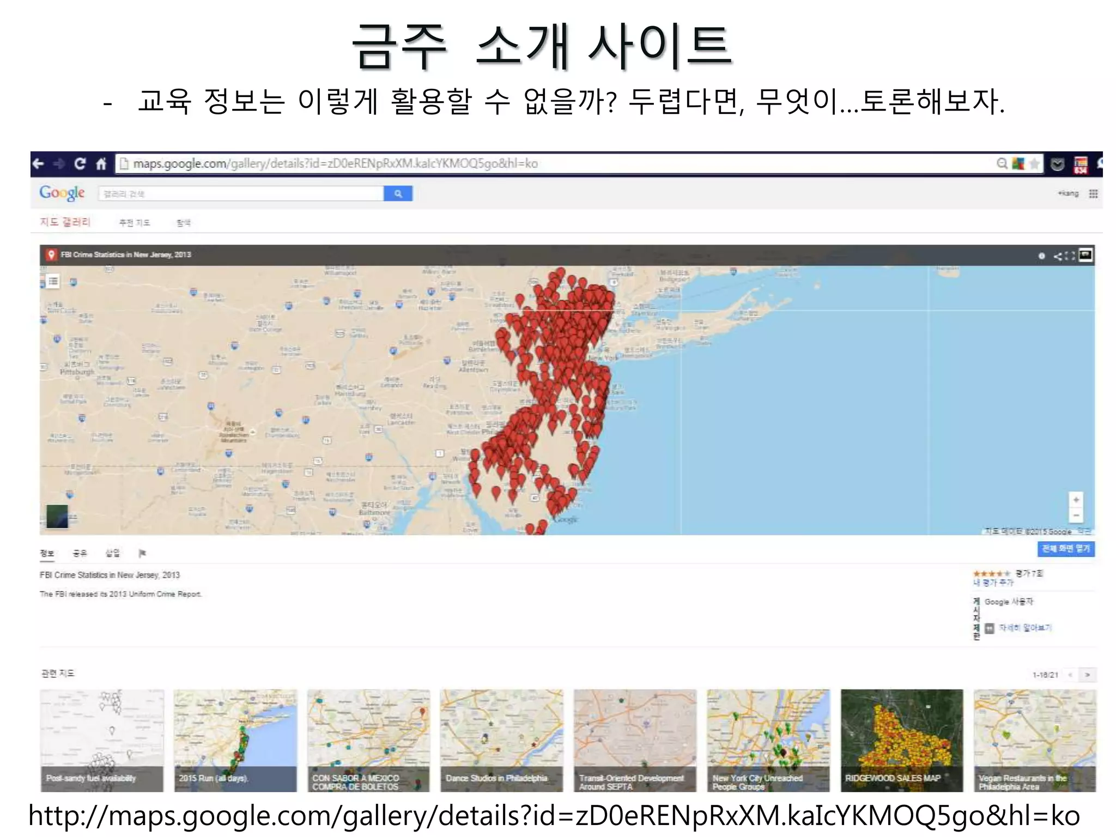Open the Dance Studios in Philadelphia thumbnail
The width and height of the screenshot is (1116, 837).
click(502, 741)
